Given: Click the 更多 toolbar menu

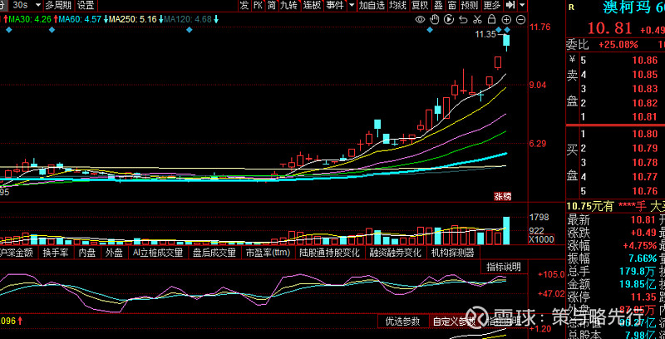Looking at the screenshot, I should click(x=492, y=5).
